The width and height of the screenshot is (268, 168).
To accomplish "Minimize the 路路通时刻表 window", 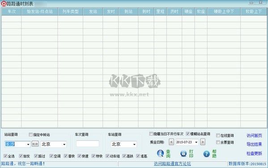I will click(251, 3).
